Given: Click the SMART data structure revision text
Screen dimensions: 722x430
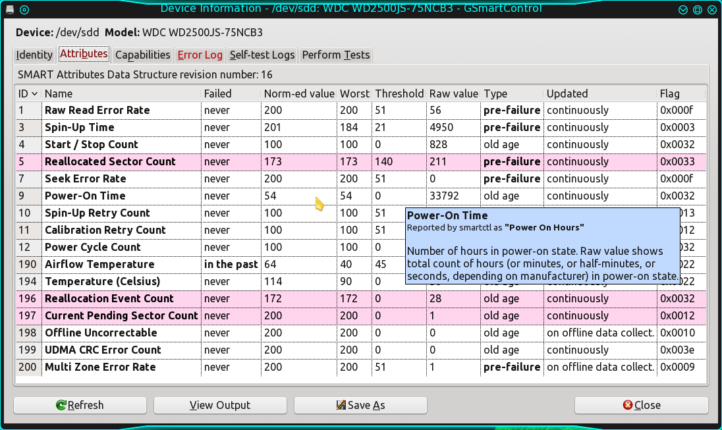Looking at the screenshot, I should (145, 74).
